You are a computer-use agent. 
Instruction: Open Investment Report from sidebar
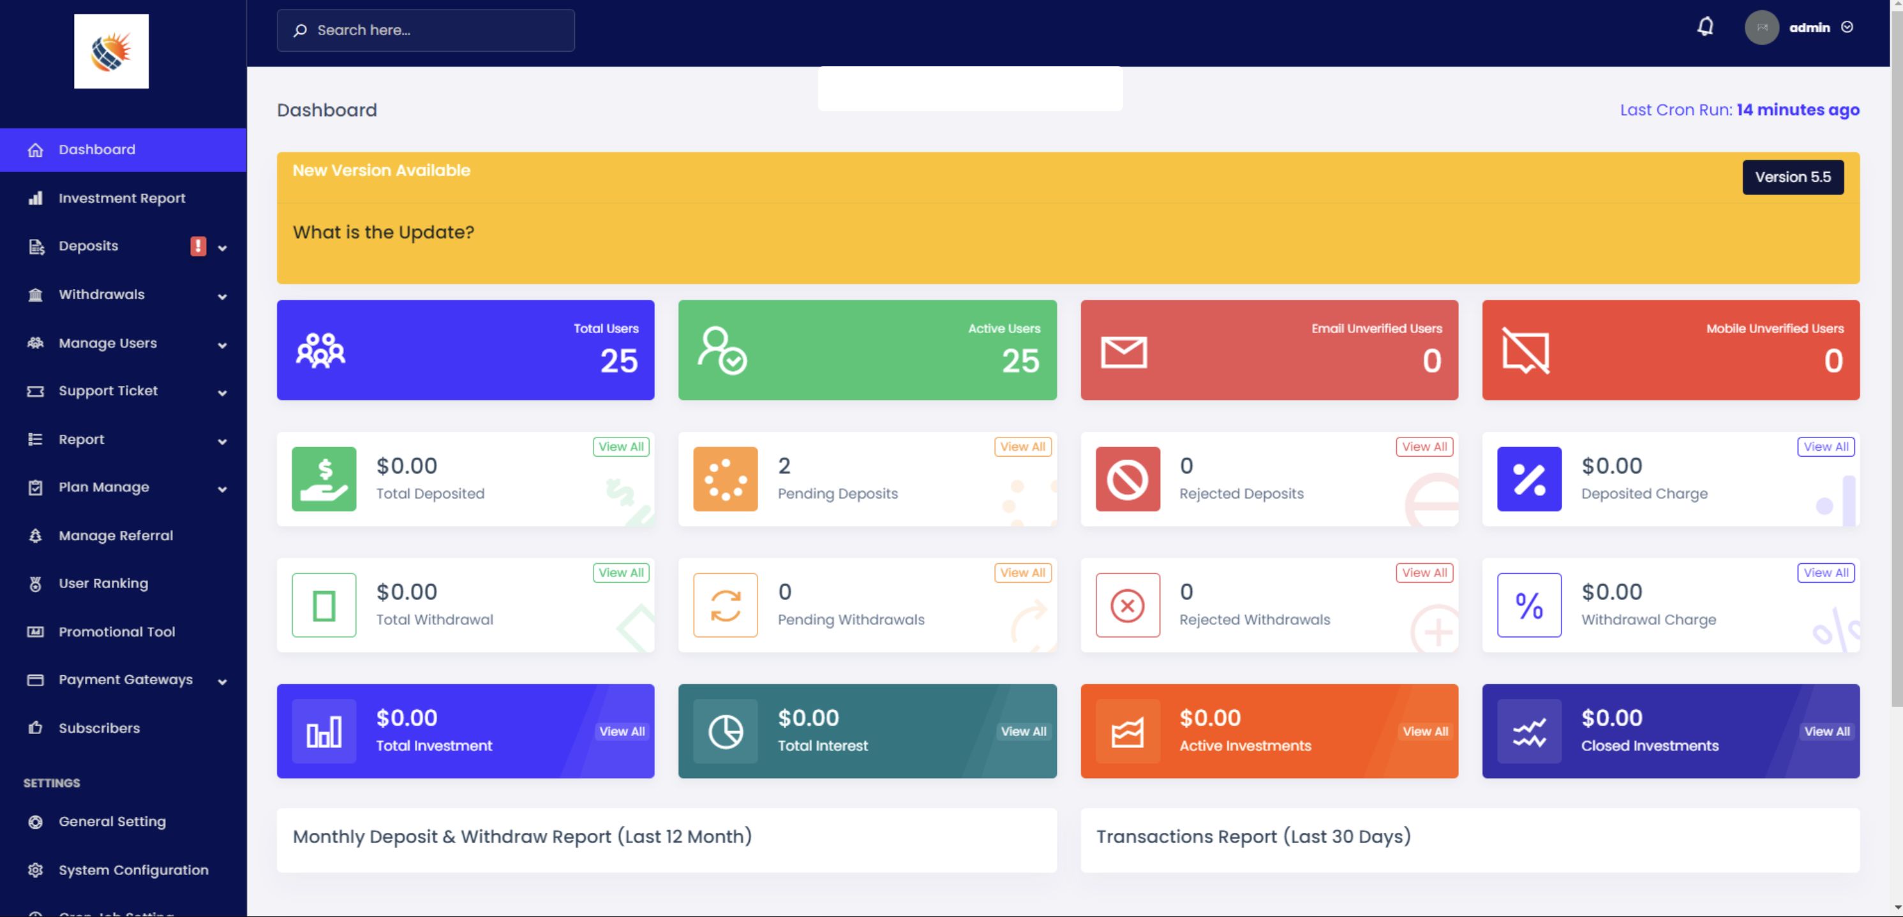click(122, 198)
